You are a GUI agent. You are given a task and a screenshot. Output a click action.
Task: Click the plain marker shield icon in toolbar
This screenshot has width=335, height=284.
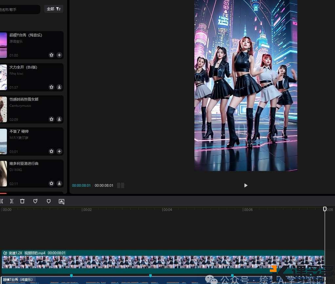tap(49, 201)
